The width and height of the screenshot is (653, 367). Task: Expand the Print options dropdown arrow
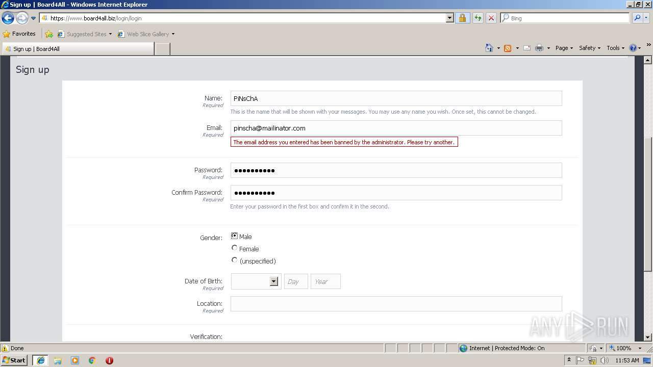pyautogui.click(x=548, y=48)
